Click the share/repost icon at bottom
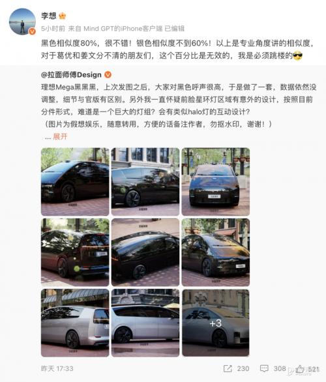 click(228, 368)
